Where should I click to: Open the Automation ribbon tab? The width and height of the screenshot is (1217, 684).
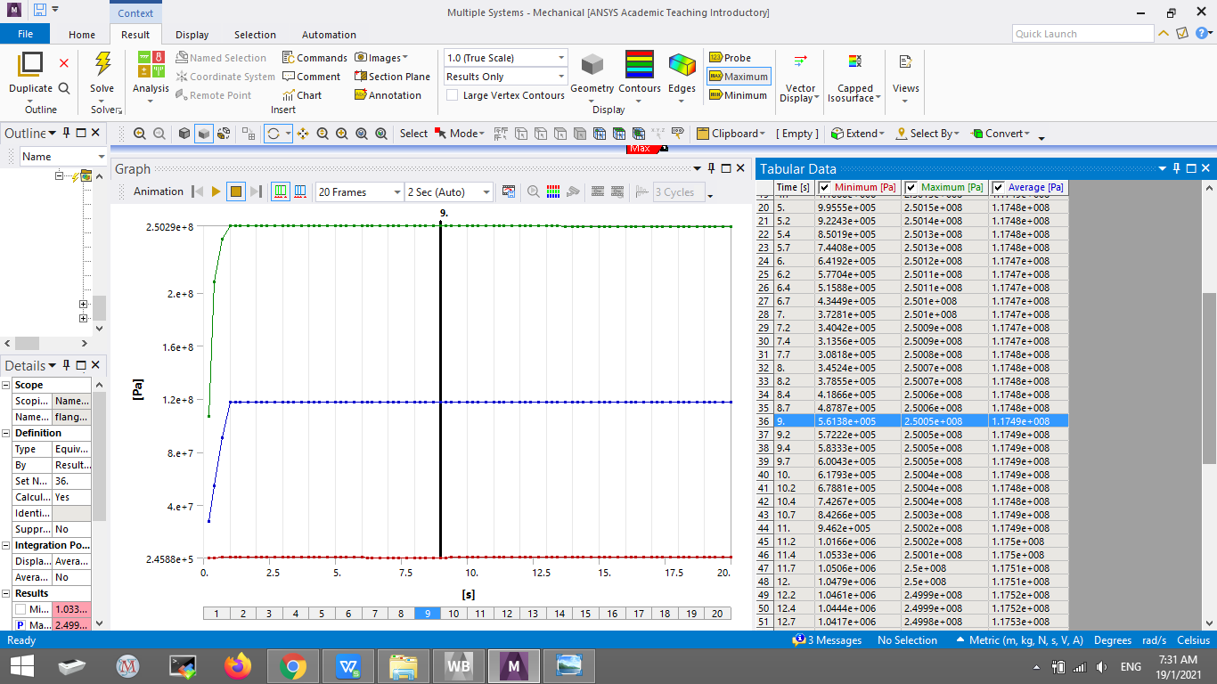pyautogui.click(x=329, y=35)
